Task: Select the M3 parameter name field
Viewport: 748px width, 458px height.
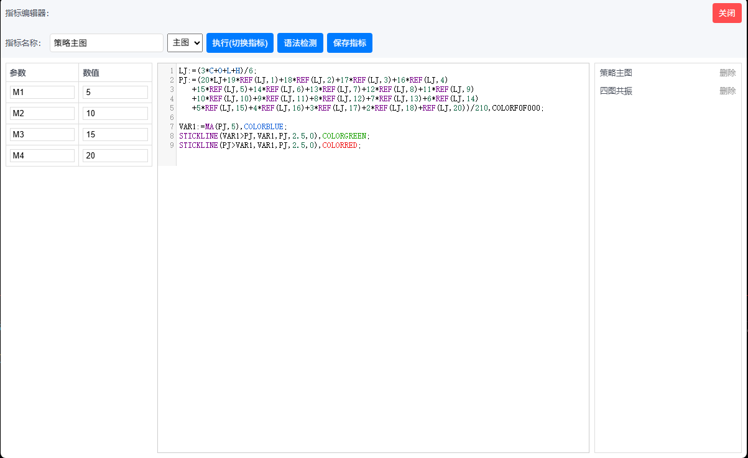Action: click(x=42, y=134)
